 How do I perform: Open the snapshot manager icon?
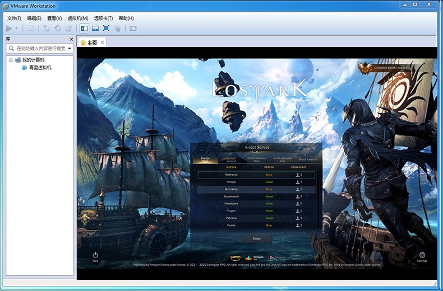pos(68,28)
